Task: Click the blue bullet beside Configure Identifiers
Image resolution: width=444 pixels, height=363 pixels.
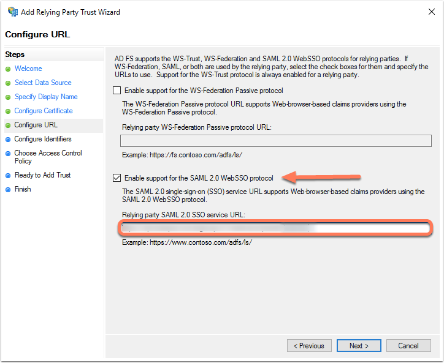Action: (8, 140)
